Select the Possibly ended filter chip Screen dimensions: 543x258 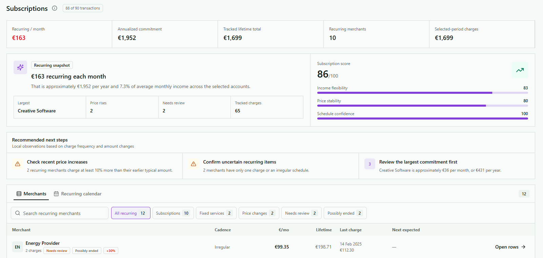[345, 213]
